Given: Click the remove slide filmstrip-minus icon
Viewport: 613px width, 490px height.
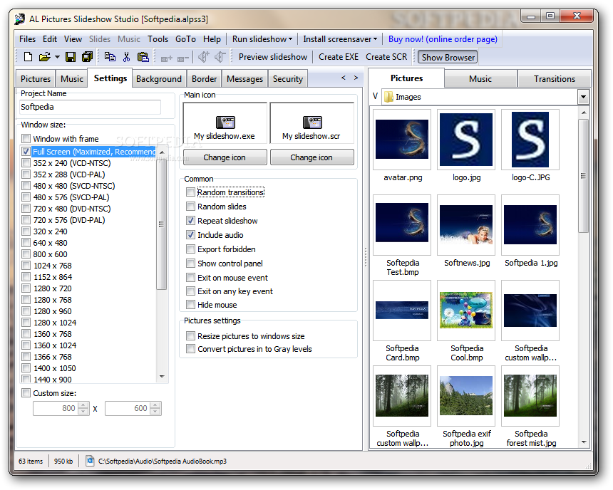Looking at the screenshot, I should [183, 58].
